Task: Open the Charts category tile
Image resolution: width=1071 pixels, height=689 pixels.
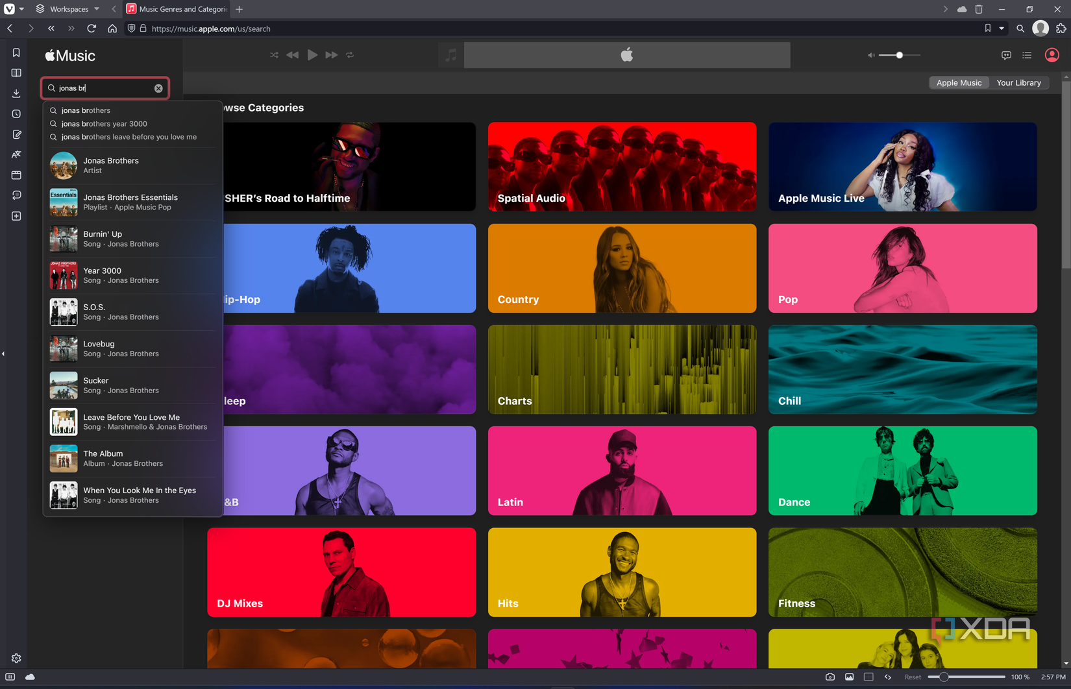Action: 622,369
